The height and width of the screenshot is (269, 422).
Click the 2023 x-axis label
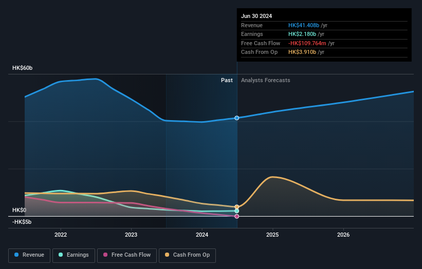pyautogui.click(x=131, y=235)
